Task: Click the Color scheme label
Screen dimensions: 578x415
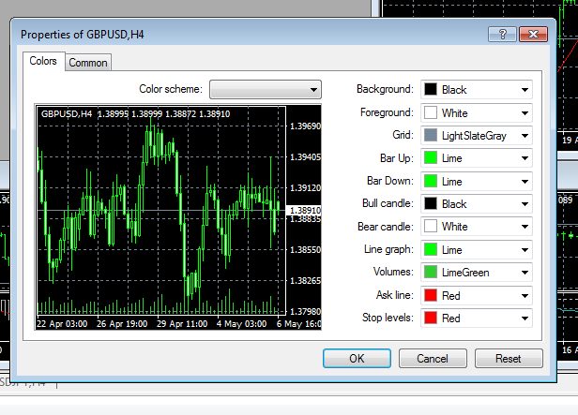Action: [x=171, y=89]
